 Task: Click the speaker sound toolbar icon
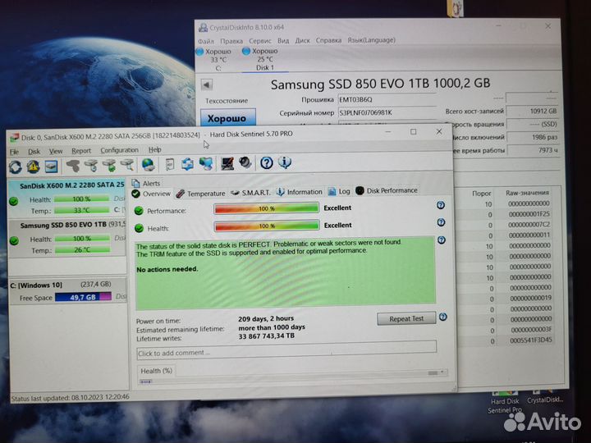pyautogui.click(x=245, y=163)
